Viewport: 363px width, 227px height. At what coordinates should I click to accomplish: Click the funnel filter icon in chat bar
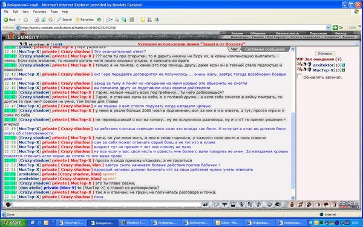224,205
